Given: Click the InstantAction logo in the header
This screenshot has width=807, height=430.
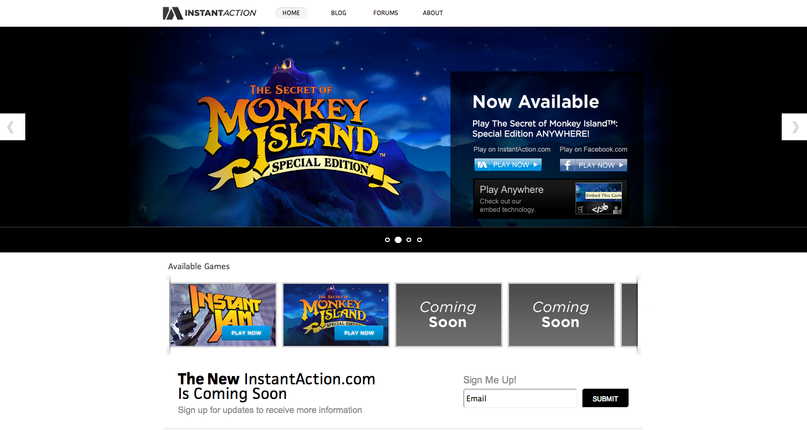Looking at the screenshot, I should (210, 13).
